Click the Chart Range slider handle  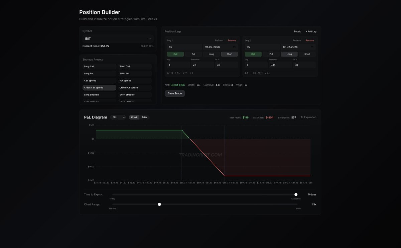tap(159, 204)
